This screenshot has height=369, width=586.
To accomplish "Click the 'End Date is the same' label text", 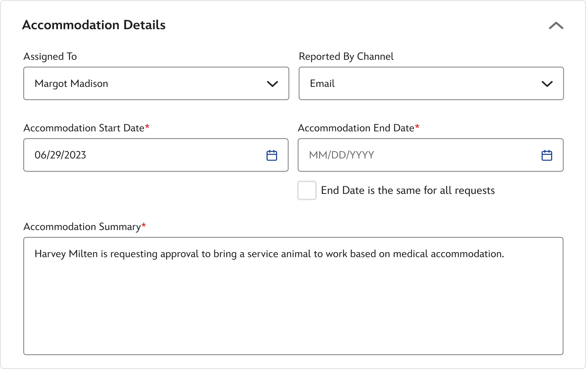I will coord(407,190).
